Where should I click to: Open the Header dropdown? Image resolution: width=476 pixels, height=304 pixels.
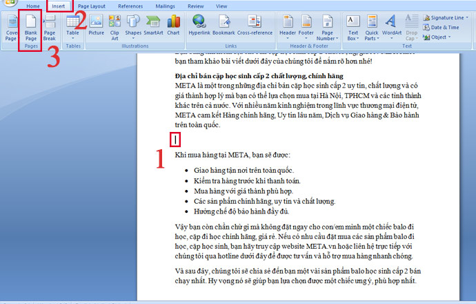tap(288, 28)
